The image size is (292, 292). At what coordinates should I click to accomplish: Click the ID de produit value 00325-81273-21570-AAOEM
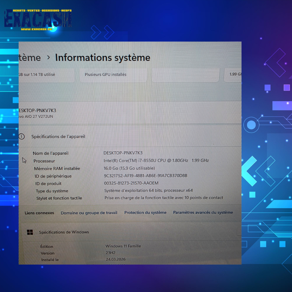[x=131, y=183]
